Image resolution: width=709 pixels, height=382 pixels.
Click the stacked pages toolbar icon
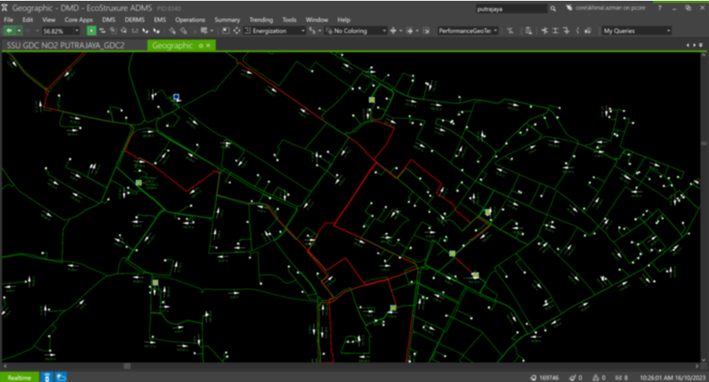[x=588, y=31]
